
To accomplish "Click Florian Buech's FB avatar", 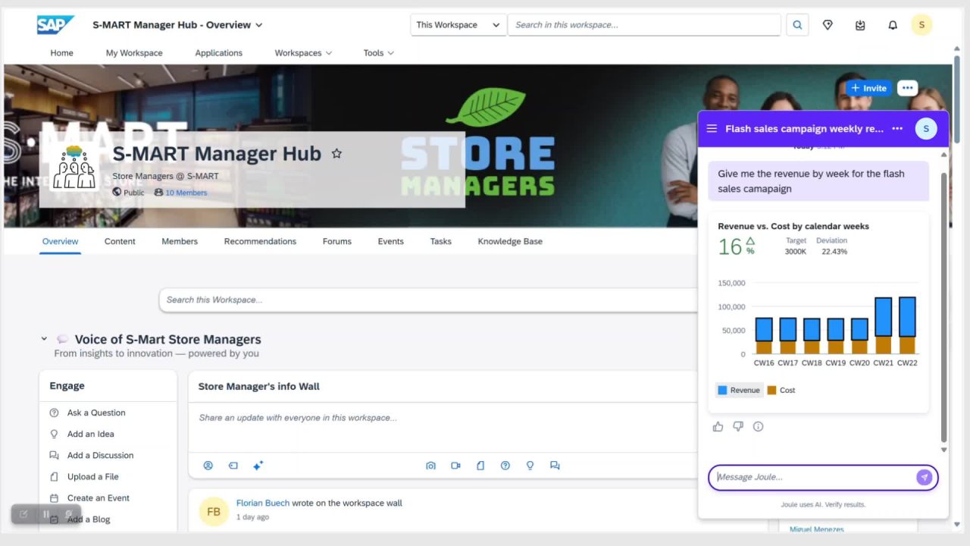I will pyautogui.click(x=214, y=512).
